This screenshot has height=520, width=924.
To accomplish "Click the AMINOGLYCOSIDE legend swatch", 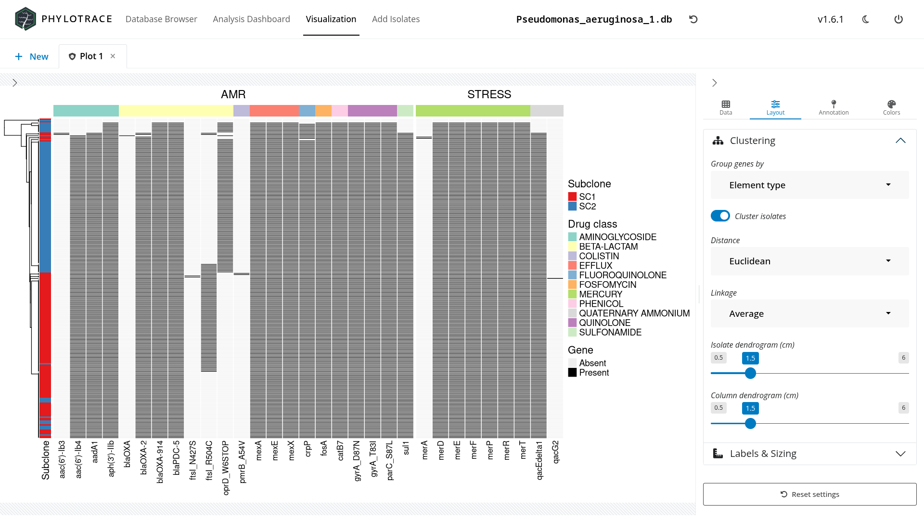I will [x=572, y=237].
